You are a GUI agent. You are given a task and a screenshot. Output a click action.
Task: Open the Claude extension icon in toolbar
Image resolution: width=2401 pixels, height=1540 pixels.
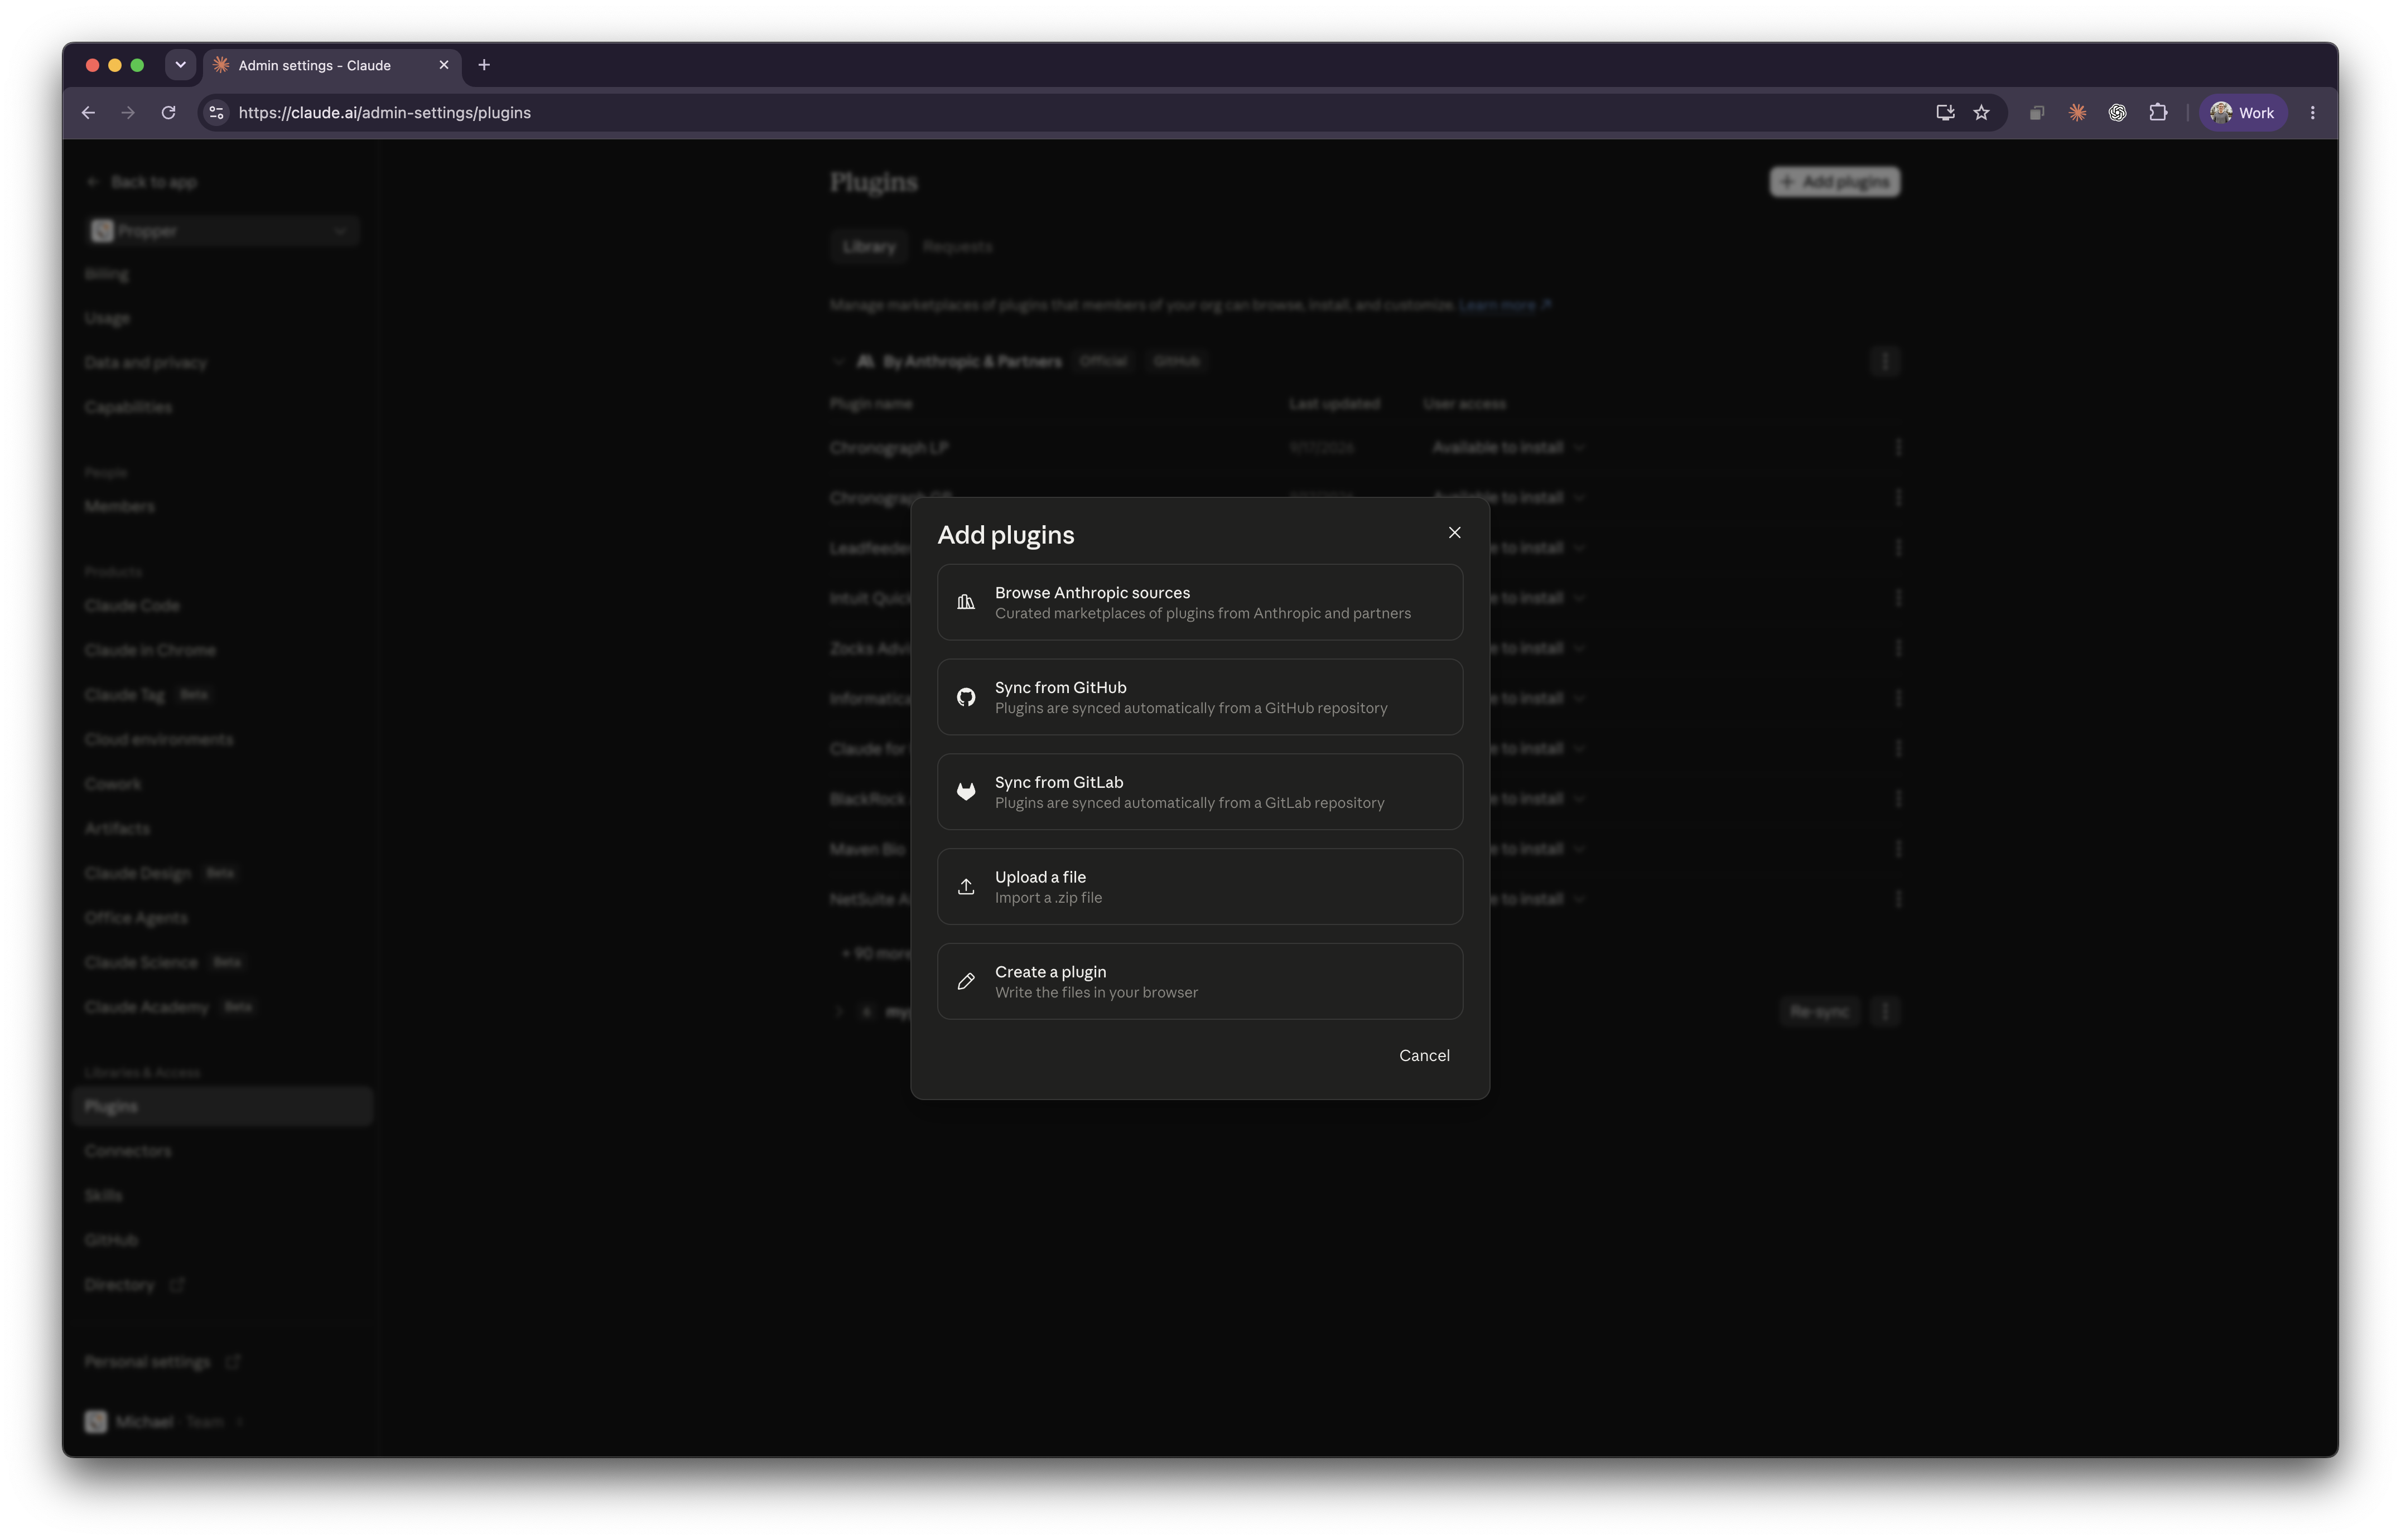click(2077, 113)
